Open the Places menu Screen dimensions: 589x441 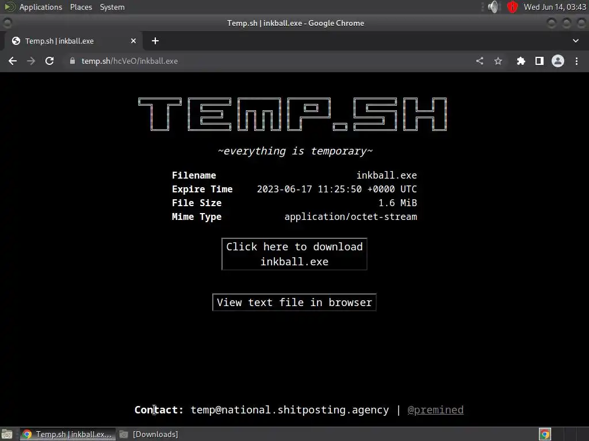(x=81, y=7)
